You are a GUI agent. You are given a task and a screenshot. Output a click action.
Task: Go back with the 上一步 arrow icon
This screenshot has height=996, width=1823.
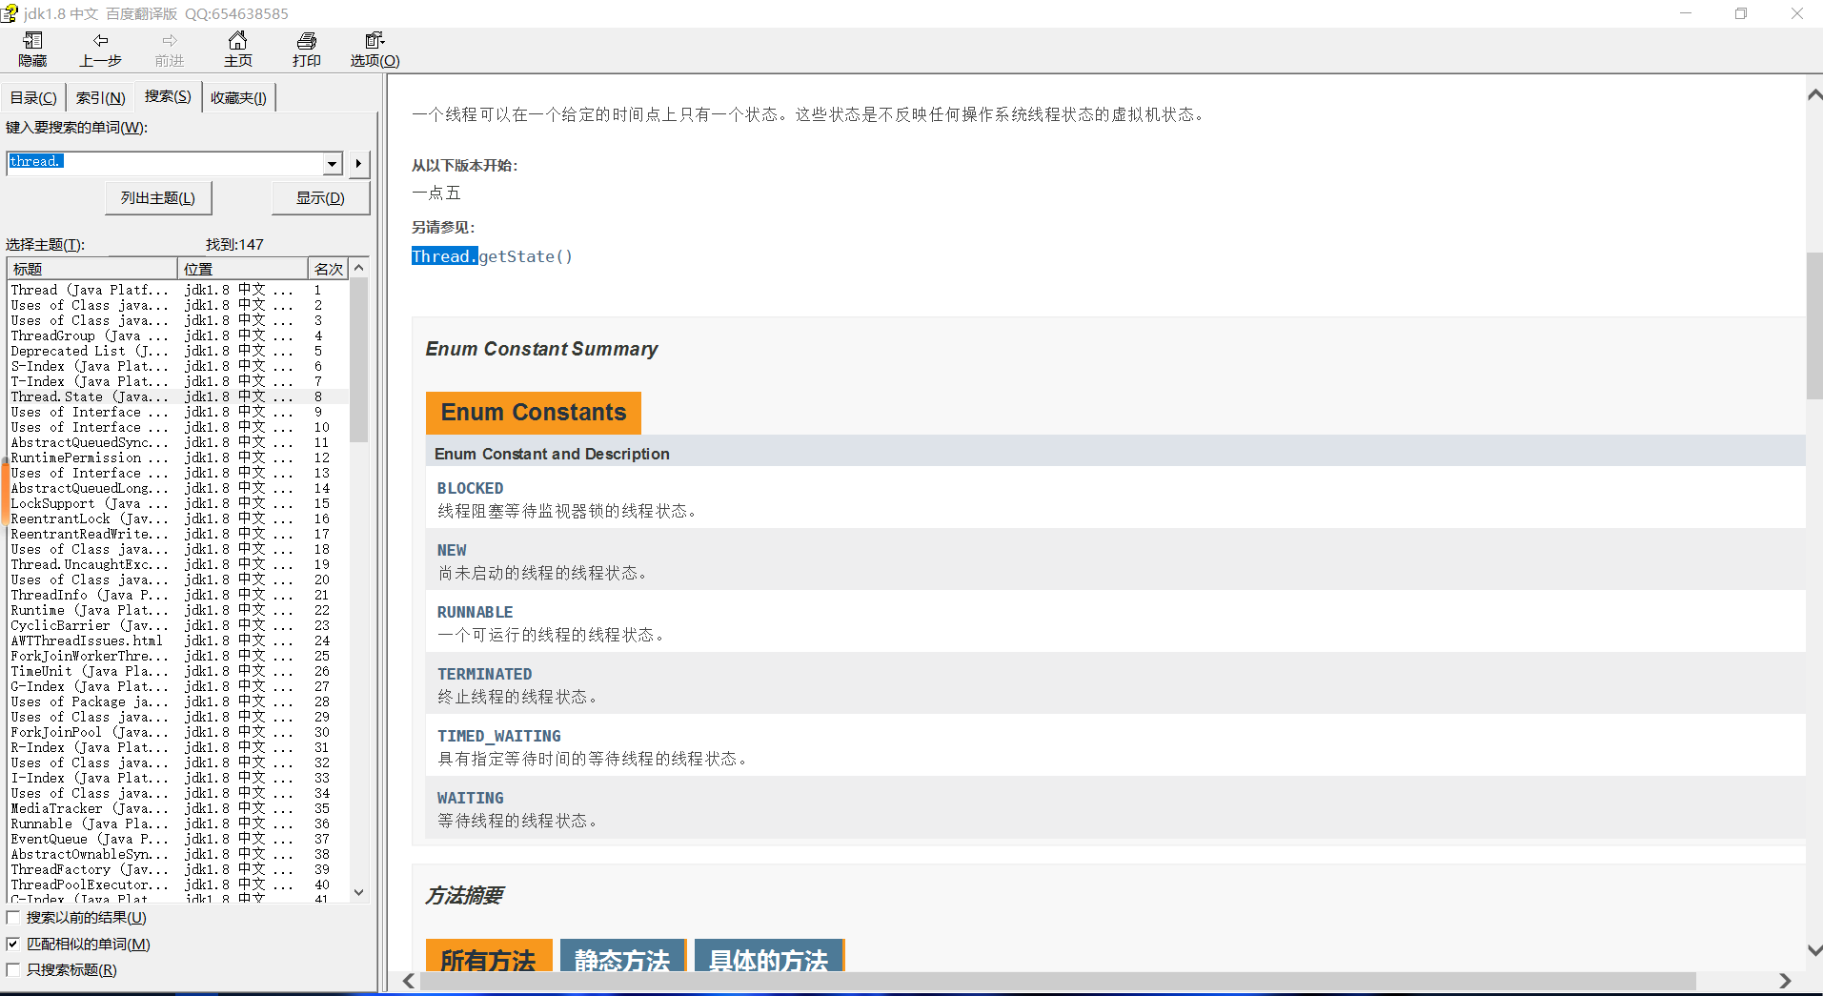click(x=100, y=40)
